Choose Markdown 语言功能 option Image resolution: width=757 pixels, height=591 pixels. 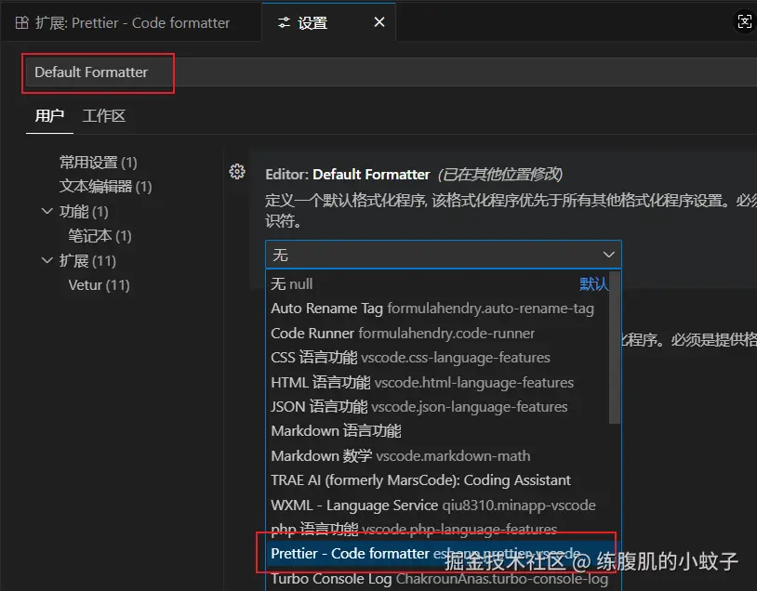438,431
